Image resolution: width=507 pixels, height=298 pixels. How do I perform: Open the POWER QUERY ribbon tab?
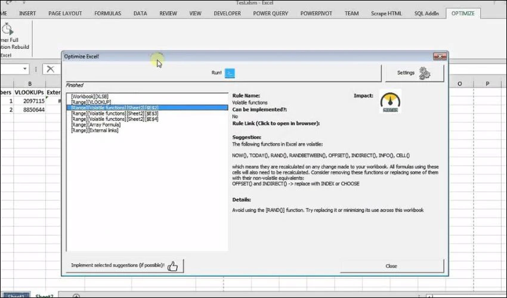coord(270,13)
